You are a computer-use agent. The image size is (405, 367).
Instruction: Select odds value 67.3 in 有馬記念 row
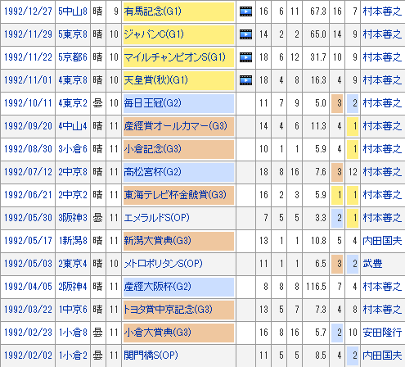tap(318, 11)
